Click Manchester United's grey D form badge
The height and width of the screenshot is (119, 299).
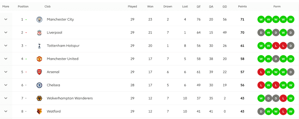pyautogui.click(x=276, y=59)
